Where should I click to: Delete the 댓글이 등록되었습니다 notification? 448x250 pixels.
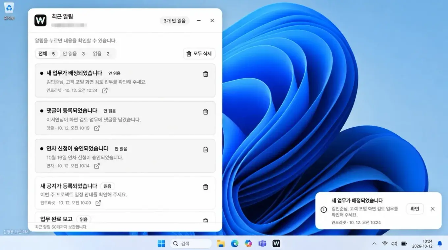[x=206, y=112]
